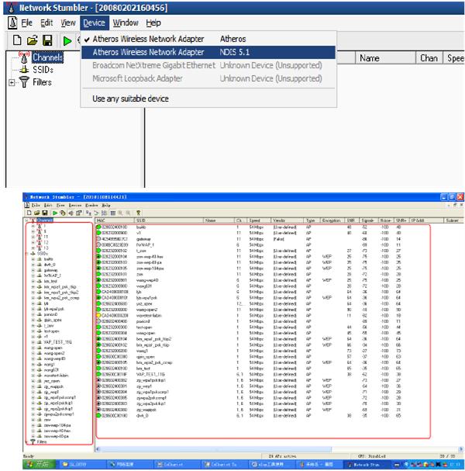Expand VAP_TEST_11G SSID node in tree
465x471 pixels.
tap(33, 342)
